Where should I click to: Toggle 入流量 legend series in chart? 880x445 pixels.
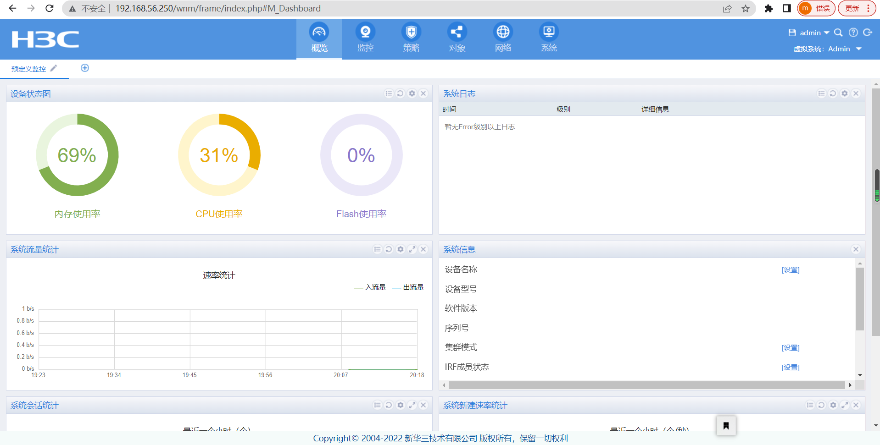tap(370, 287)
